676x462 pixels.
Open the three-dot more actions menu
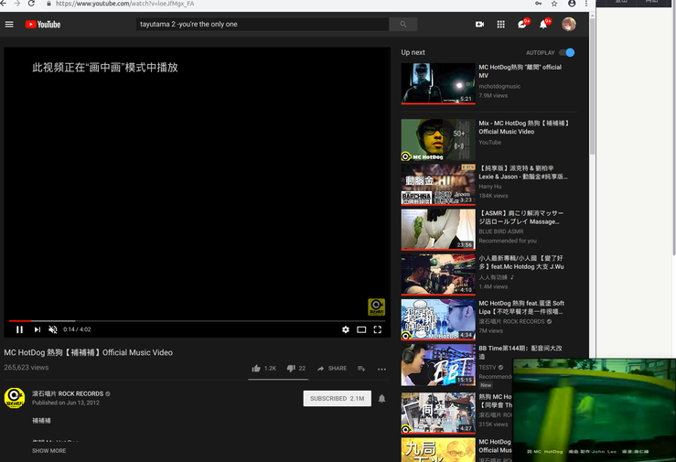381,369
